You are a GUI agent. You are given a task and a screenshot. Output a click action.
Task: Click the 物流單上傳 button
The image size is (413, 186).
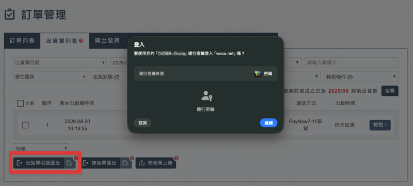(x=156, y=163)
